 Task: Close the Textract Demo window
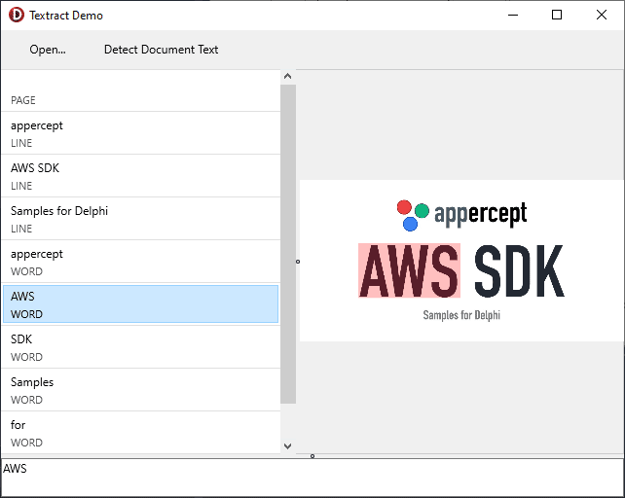coord(602,16)
